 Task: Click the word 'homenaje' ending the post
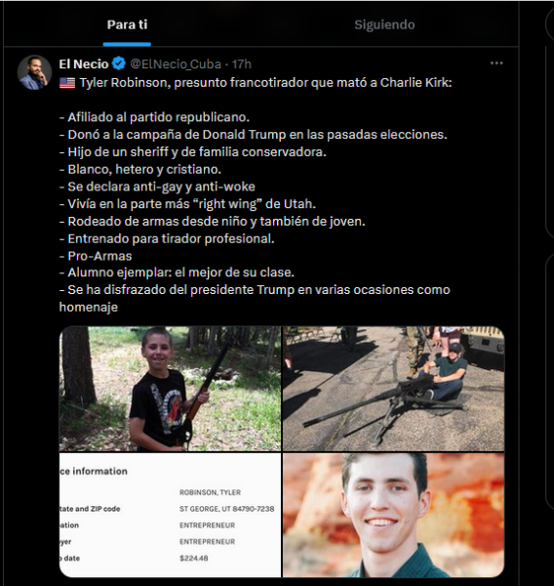click(x=89, y=308)
